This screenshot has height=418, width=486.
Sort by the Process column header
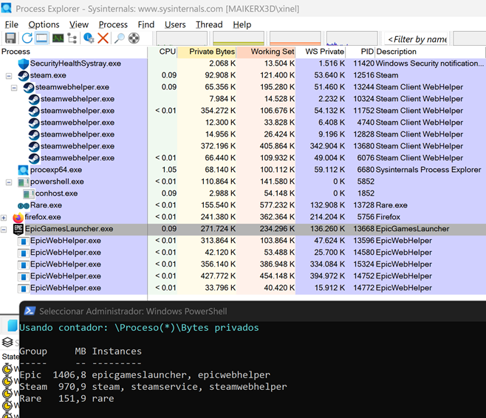[x=74, y=52]
